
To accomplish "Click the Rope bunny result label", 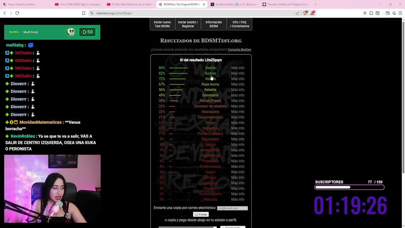I will point(210,84).
